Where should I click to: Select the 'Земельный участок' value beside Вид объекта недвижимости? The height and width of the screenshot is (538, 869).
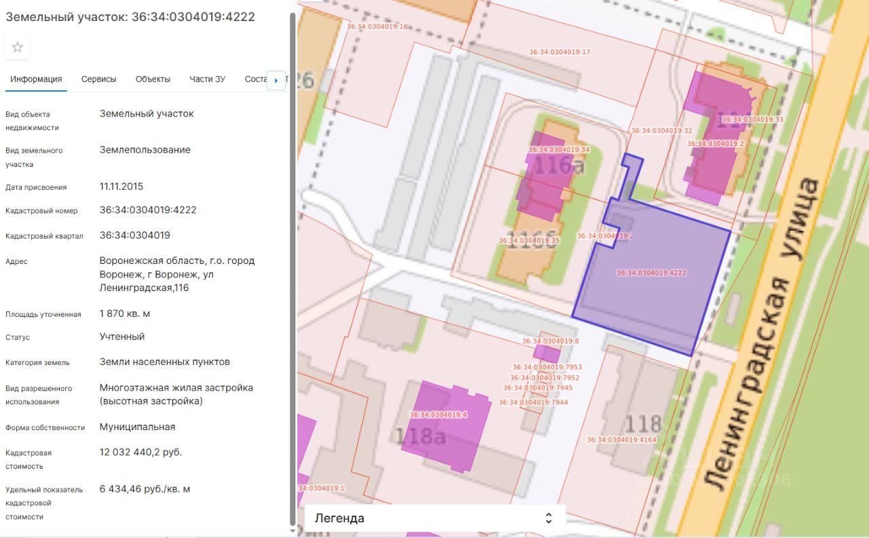point(147,114)
